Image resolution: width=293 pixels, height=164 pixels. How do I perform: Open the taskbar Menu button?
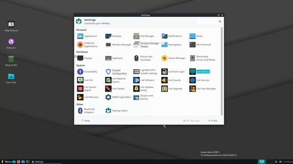[x=6, y=162]
